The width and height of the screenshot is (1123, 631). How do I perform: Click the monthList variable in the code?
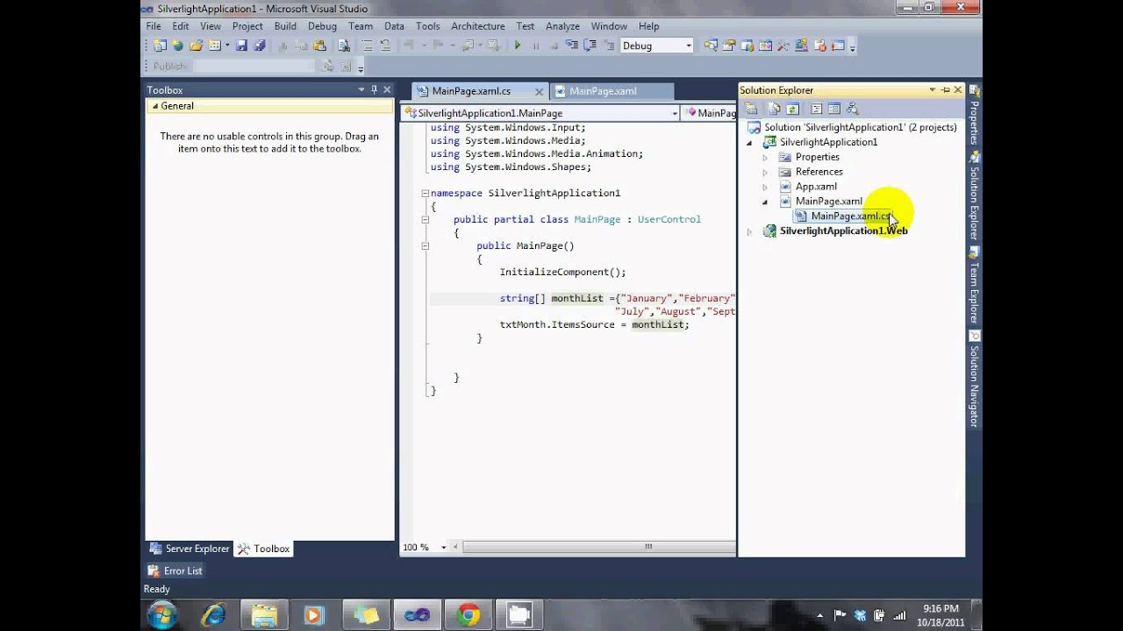tap(576, 298)
